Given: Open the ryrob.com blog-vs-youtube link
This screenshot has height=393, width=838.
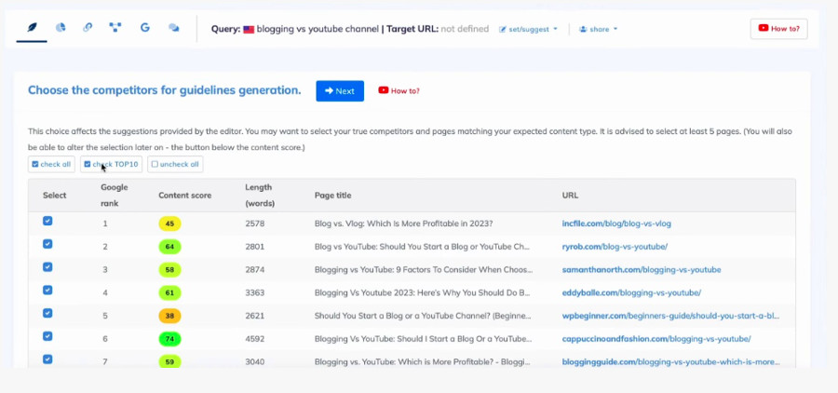Looking at the screenshot, I should coord(615,247).
